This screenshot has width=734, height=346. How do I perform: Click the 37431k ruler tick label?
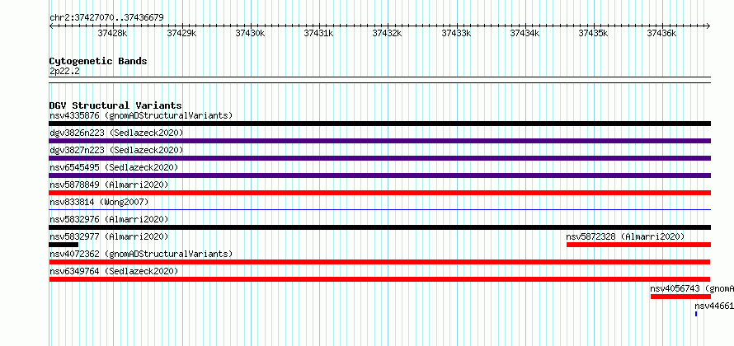point(318,33)
